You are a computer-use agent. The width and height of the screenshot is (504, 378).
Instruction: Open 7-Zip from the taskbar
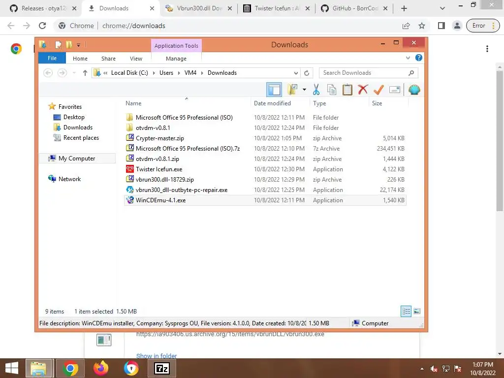(x=161, y=368)
